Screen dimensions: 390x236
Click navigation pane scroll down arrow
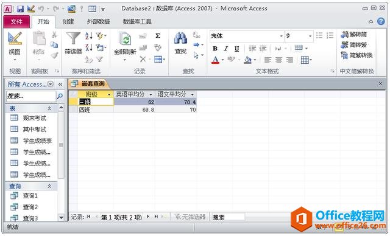(61, 218)
